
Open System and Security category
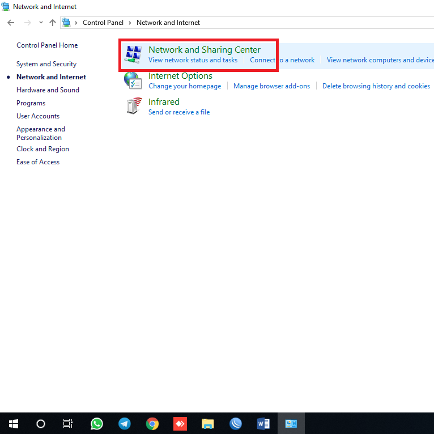[x=46, y=64]
